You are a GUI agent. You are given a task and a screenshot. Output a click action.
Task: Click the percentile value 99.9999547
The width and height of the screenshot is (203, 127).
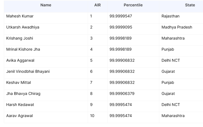coord(121,16)
